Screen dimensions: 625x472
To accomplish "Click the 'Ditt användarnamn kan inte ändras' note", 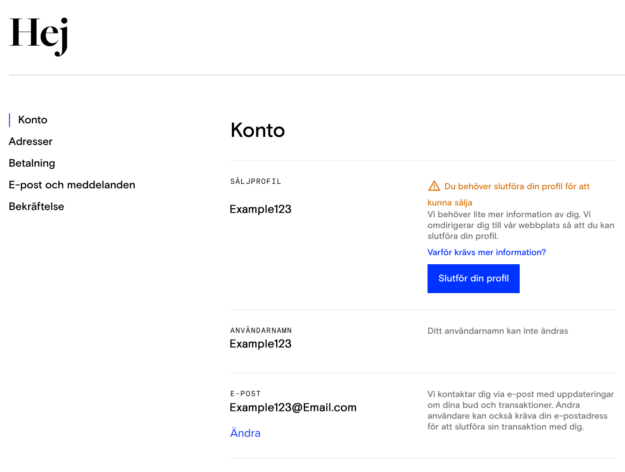I will (498, 331).
